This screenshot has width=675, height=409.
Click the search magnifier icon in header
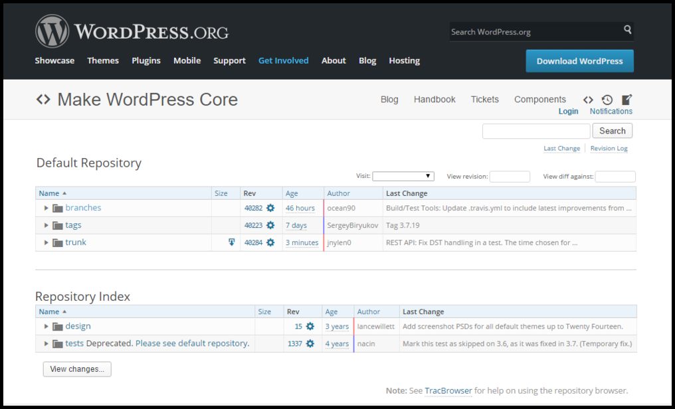628,29
